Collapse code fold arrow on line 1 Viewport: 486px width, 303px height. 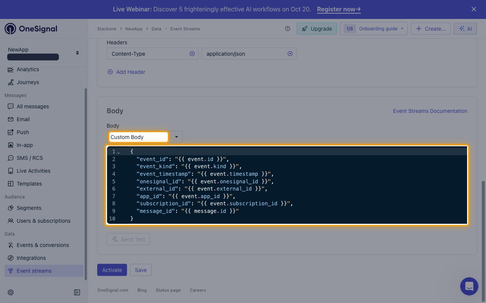click(x=118, y=152)
